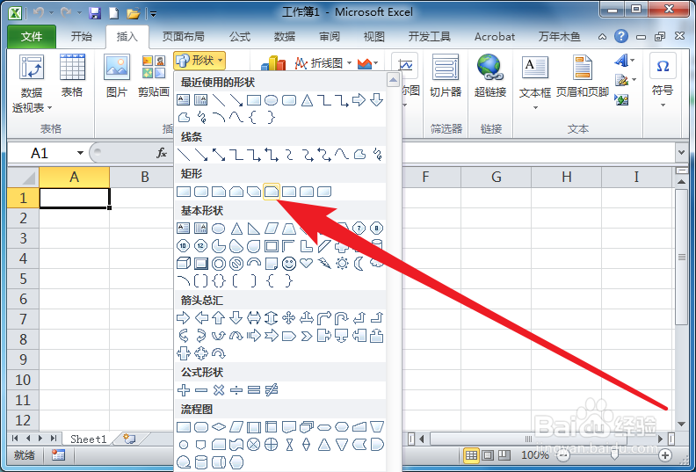Choose the quad arrow shape
This screenshot has height=472, width=696.
tap(289, 317)
